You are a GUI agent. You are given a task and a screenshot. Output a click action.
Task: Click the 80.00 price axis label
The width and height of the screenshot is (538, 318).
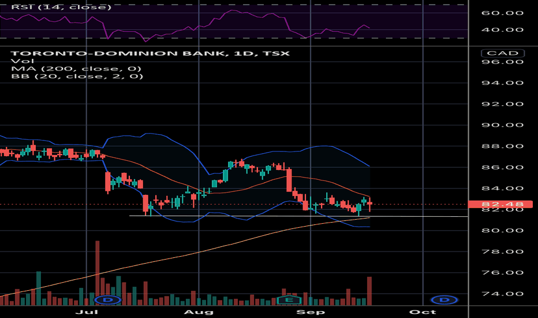tap(503, 230)
